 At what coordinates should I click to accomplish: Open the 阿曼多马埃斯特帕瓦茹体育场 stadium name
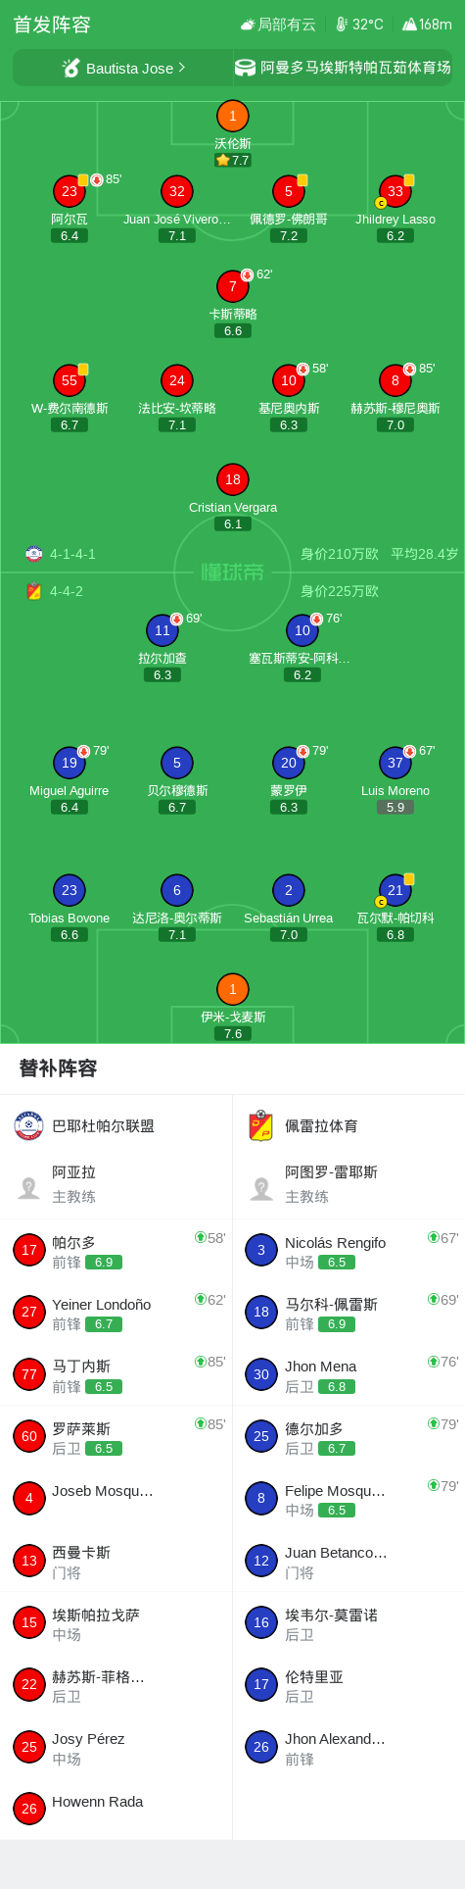[355, 68]
